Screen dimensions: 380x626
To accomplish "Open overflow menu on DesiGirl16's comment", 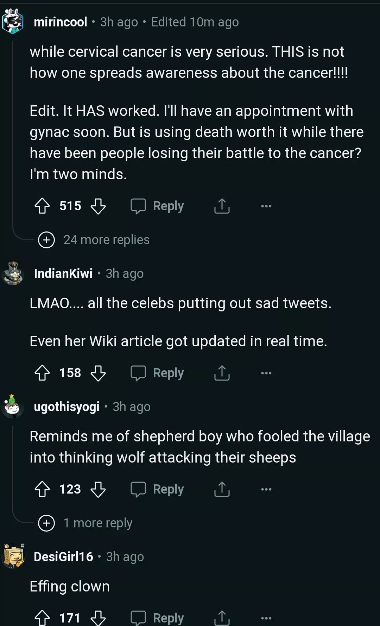I will tap(266, 618).
